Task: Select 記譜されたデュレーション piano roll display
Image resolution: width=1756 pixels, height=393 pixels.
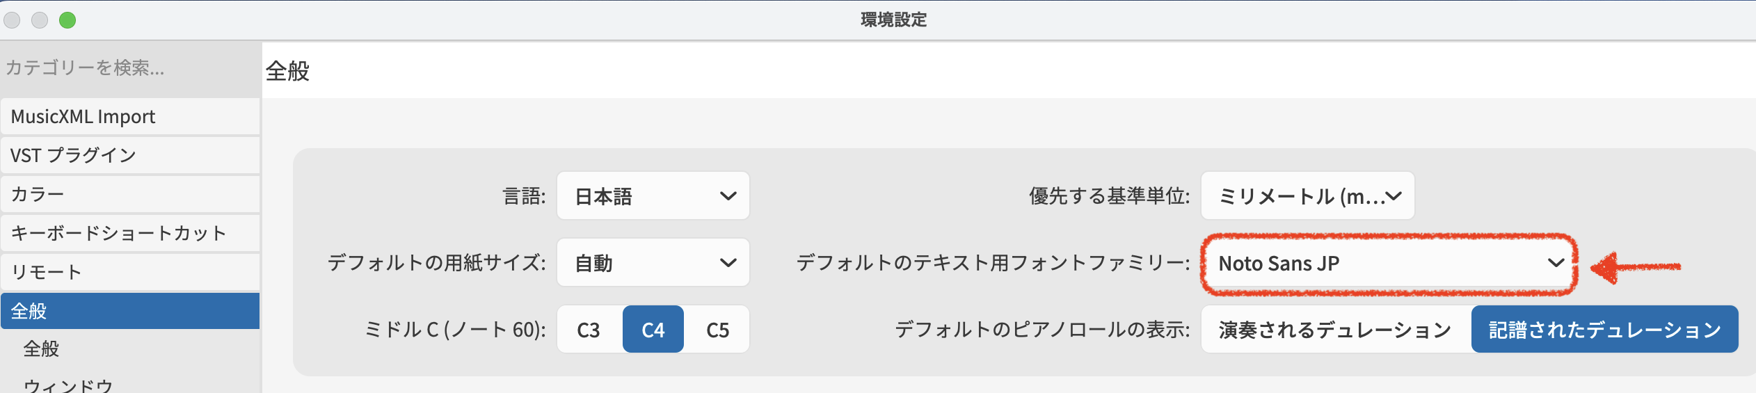Action: (x=1604, y=330)
